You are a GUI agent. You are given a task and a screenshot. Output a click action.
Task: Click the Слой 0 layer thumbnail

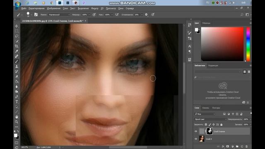point(202,139)
